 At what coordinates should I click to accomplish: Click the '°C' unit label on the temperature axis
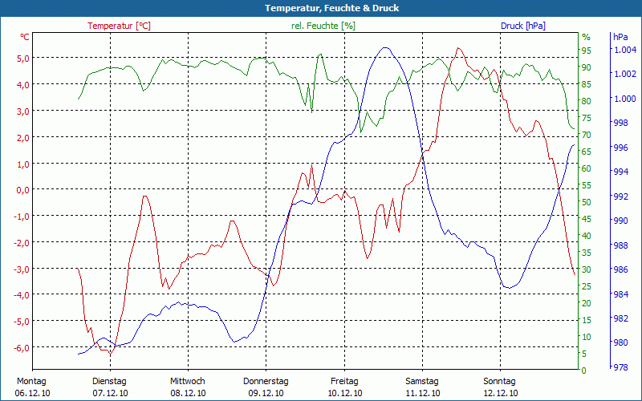(25, 37)
